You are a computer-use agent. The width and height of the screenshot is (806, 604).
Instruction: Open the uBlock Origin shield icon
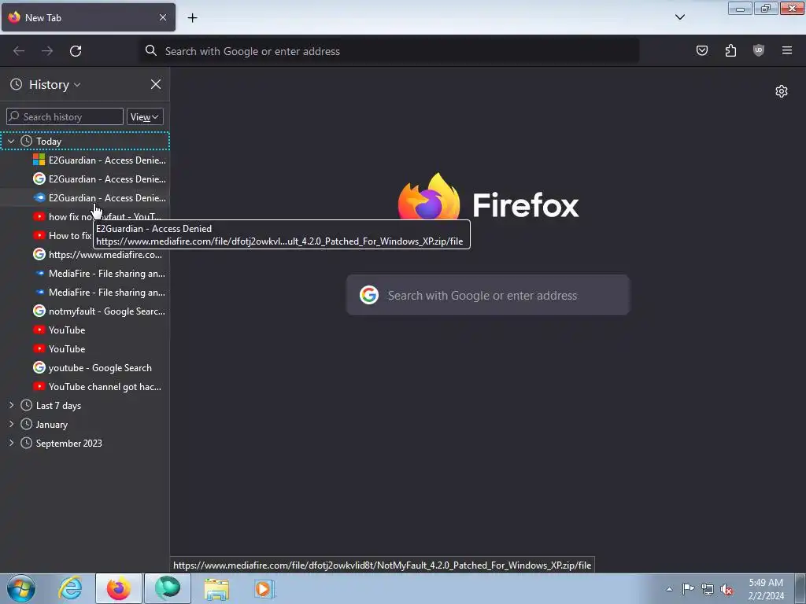759,50
